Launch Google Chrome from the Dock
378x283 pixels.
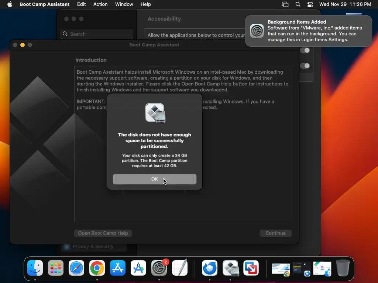point(97,268)
